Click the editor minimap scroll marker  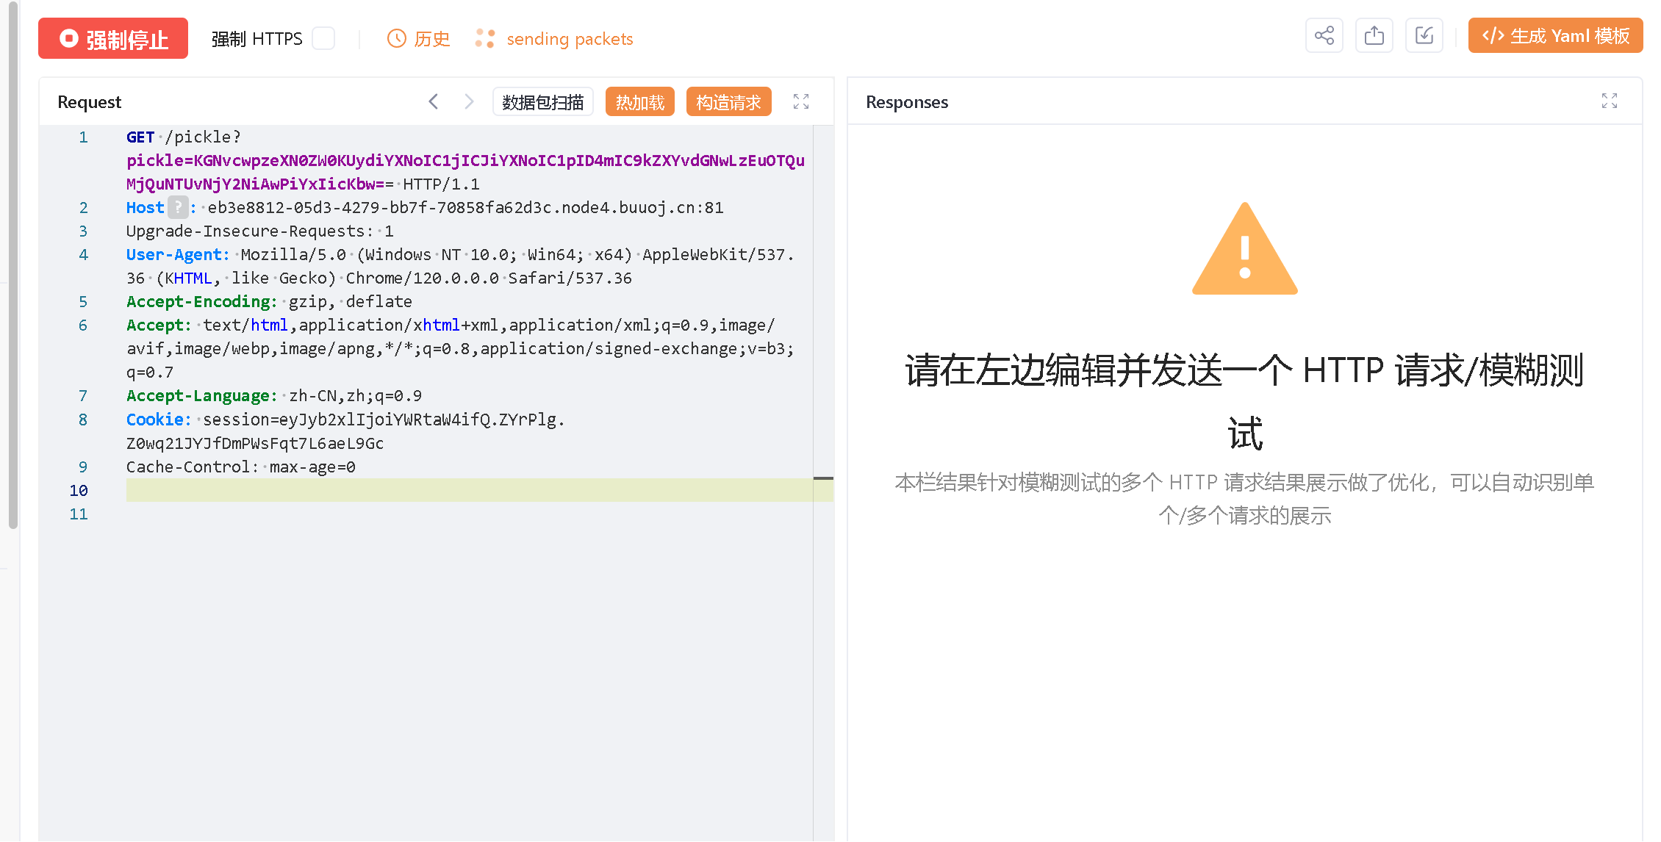coord(823,478)
